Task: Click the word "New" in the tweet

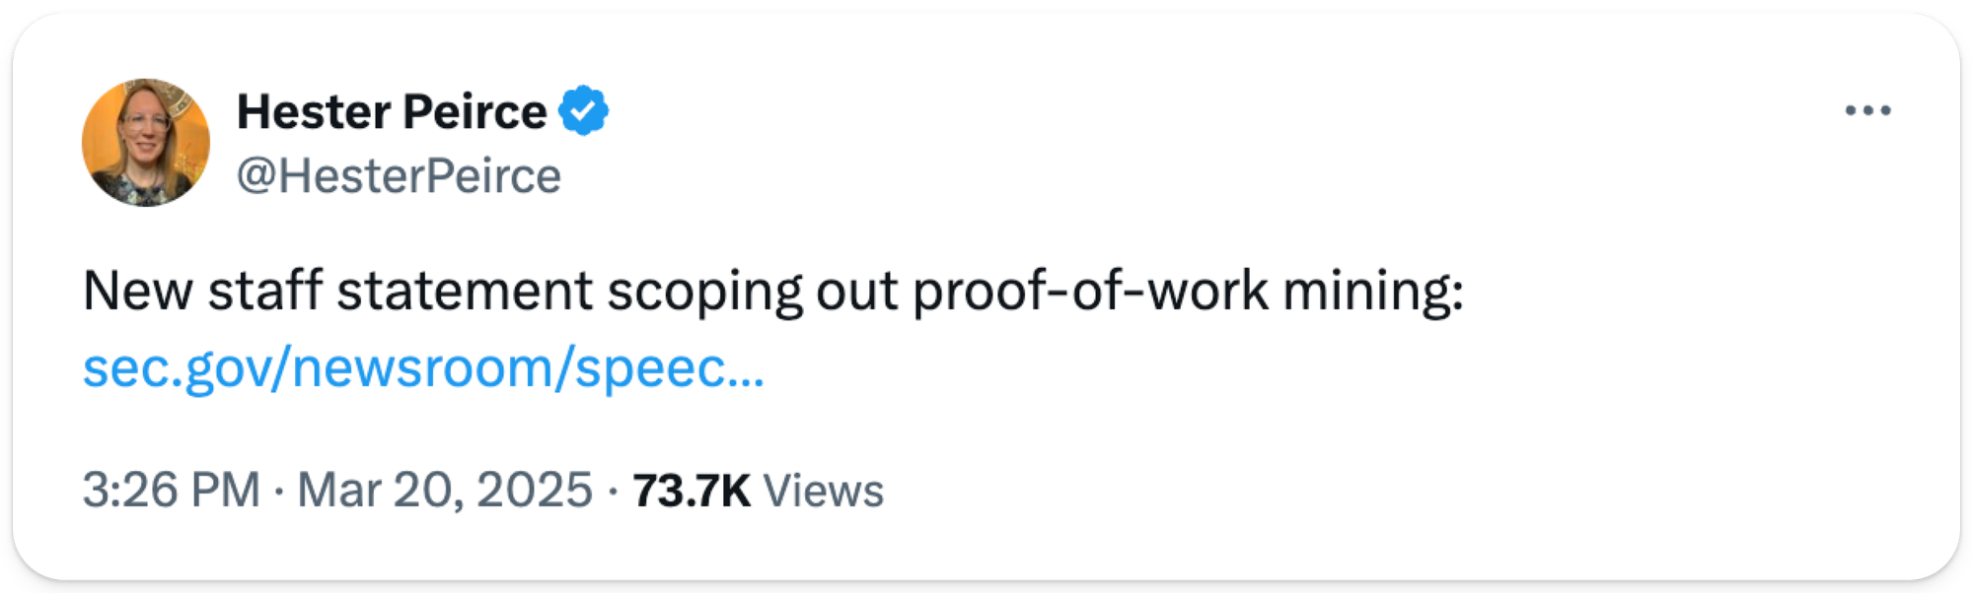Action: (x=137, y=292)
